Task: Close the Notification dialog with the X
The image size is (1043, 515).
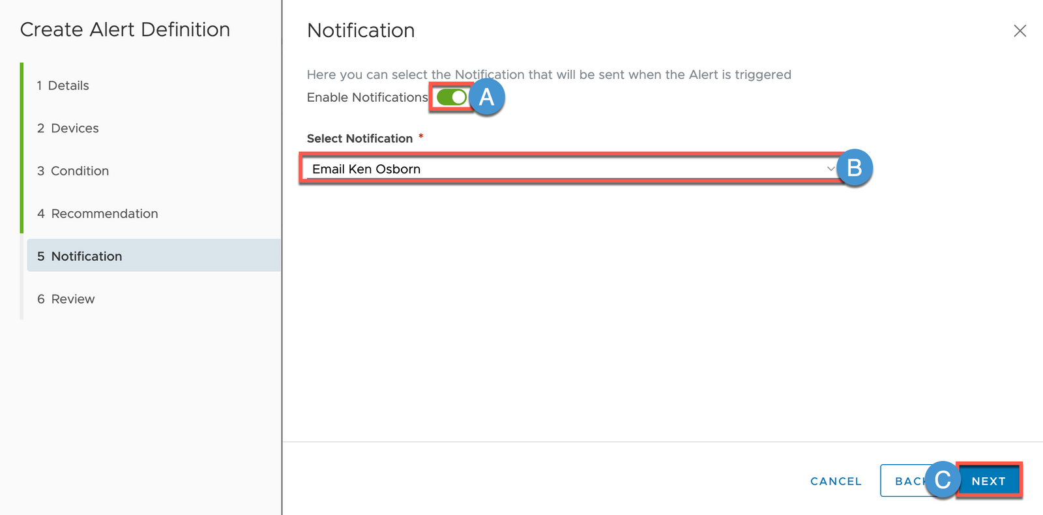Action: pyautogui.click(x=1020, y=31)
